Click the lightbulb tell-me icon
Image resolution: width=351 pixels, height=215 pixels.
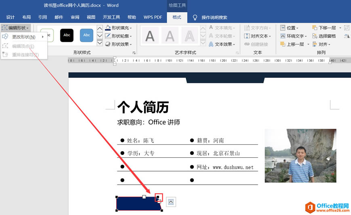pos(195,17)
